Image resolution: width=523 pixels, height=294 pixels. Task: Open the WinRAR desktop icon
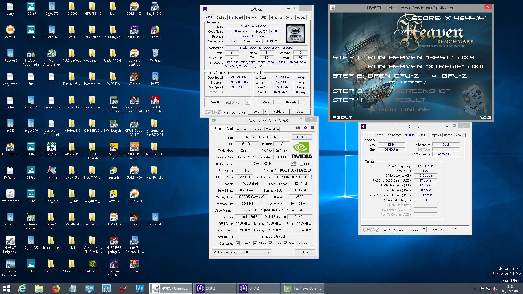(x=134, y=266)
